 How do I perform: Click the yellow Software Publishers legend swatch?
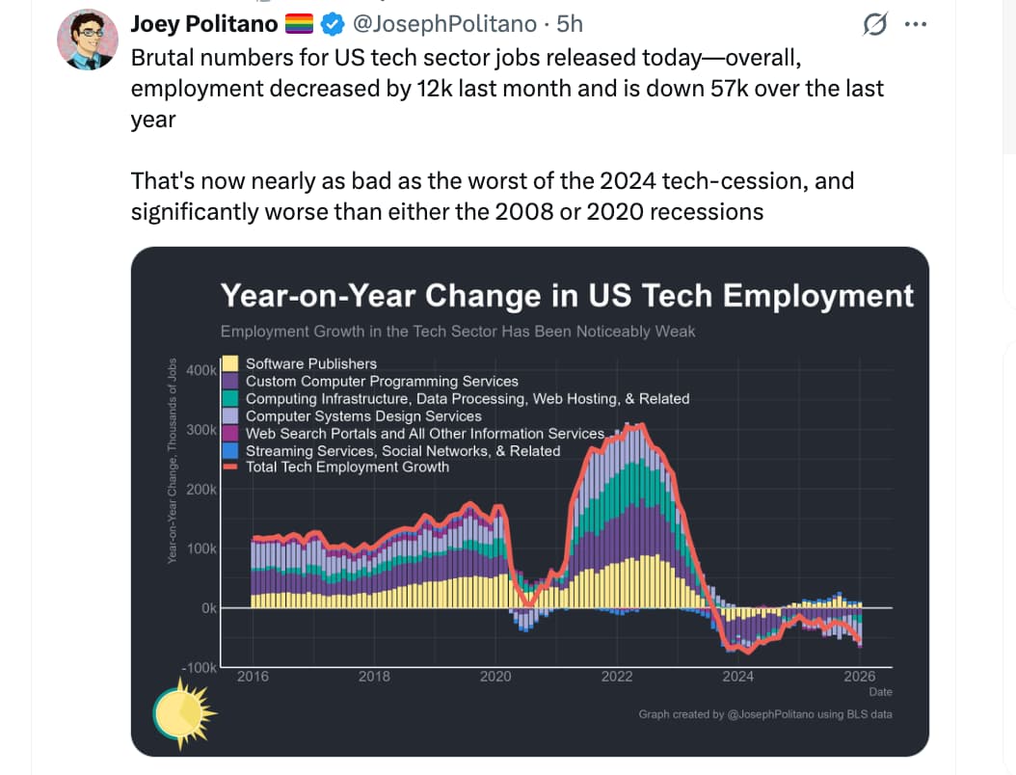click(230, 363)
